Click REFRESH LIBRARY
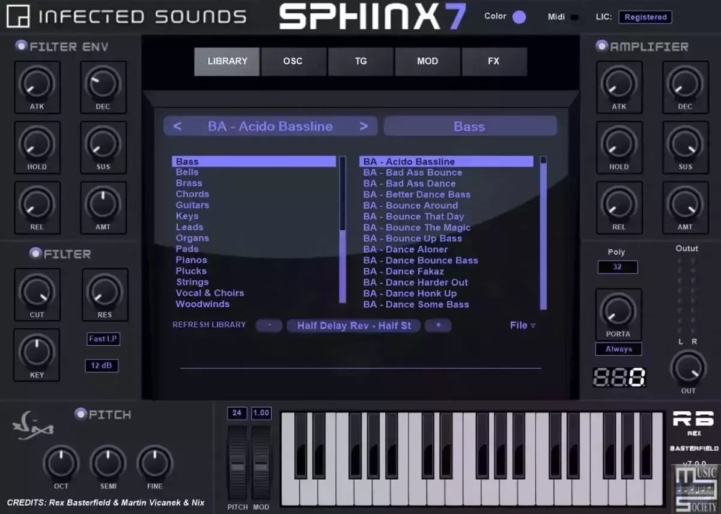This screenshot has width=721, height=514. [209, 325]
